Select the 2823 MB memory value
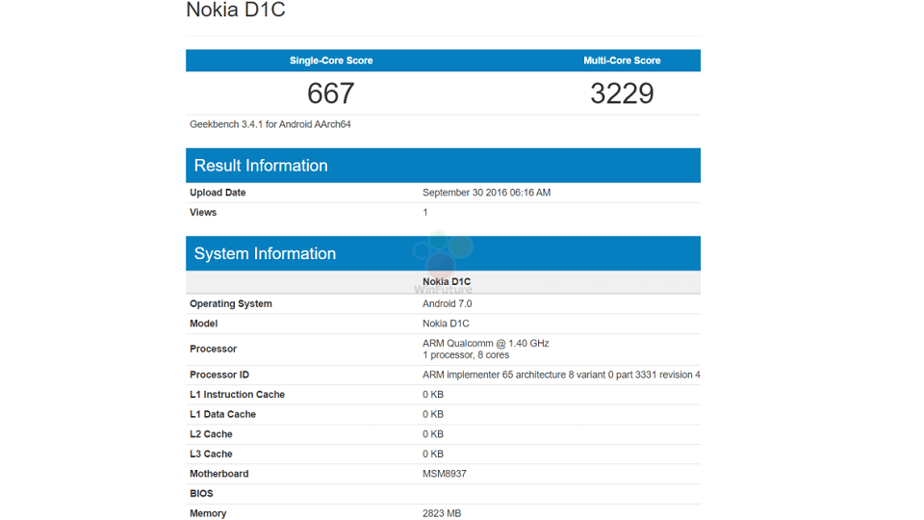Viewport: 924px width, 520px height. tap(442, 513)
